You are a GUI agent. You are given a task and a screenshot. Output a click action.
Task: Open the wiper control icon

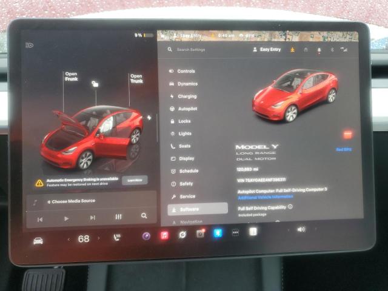tap(182, 235)
